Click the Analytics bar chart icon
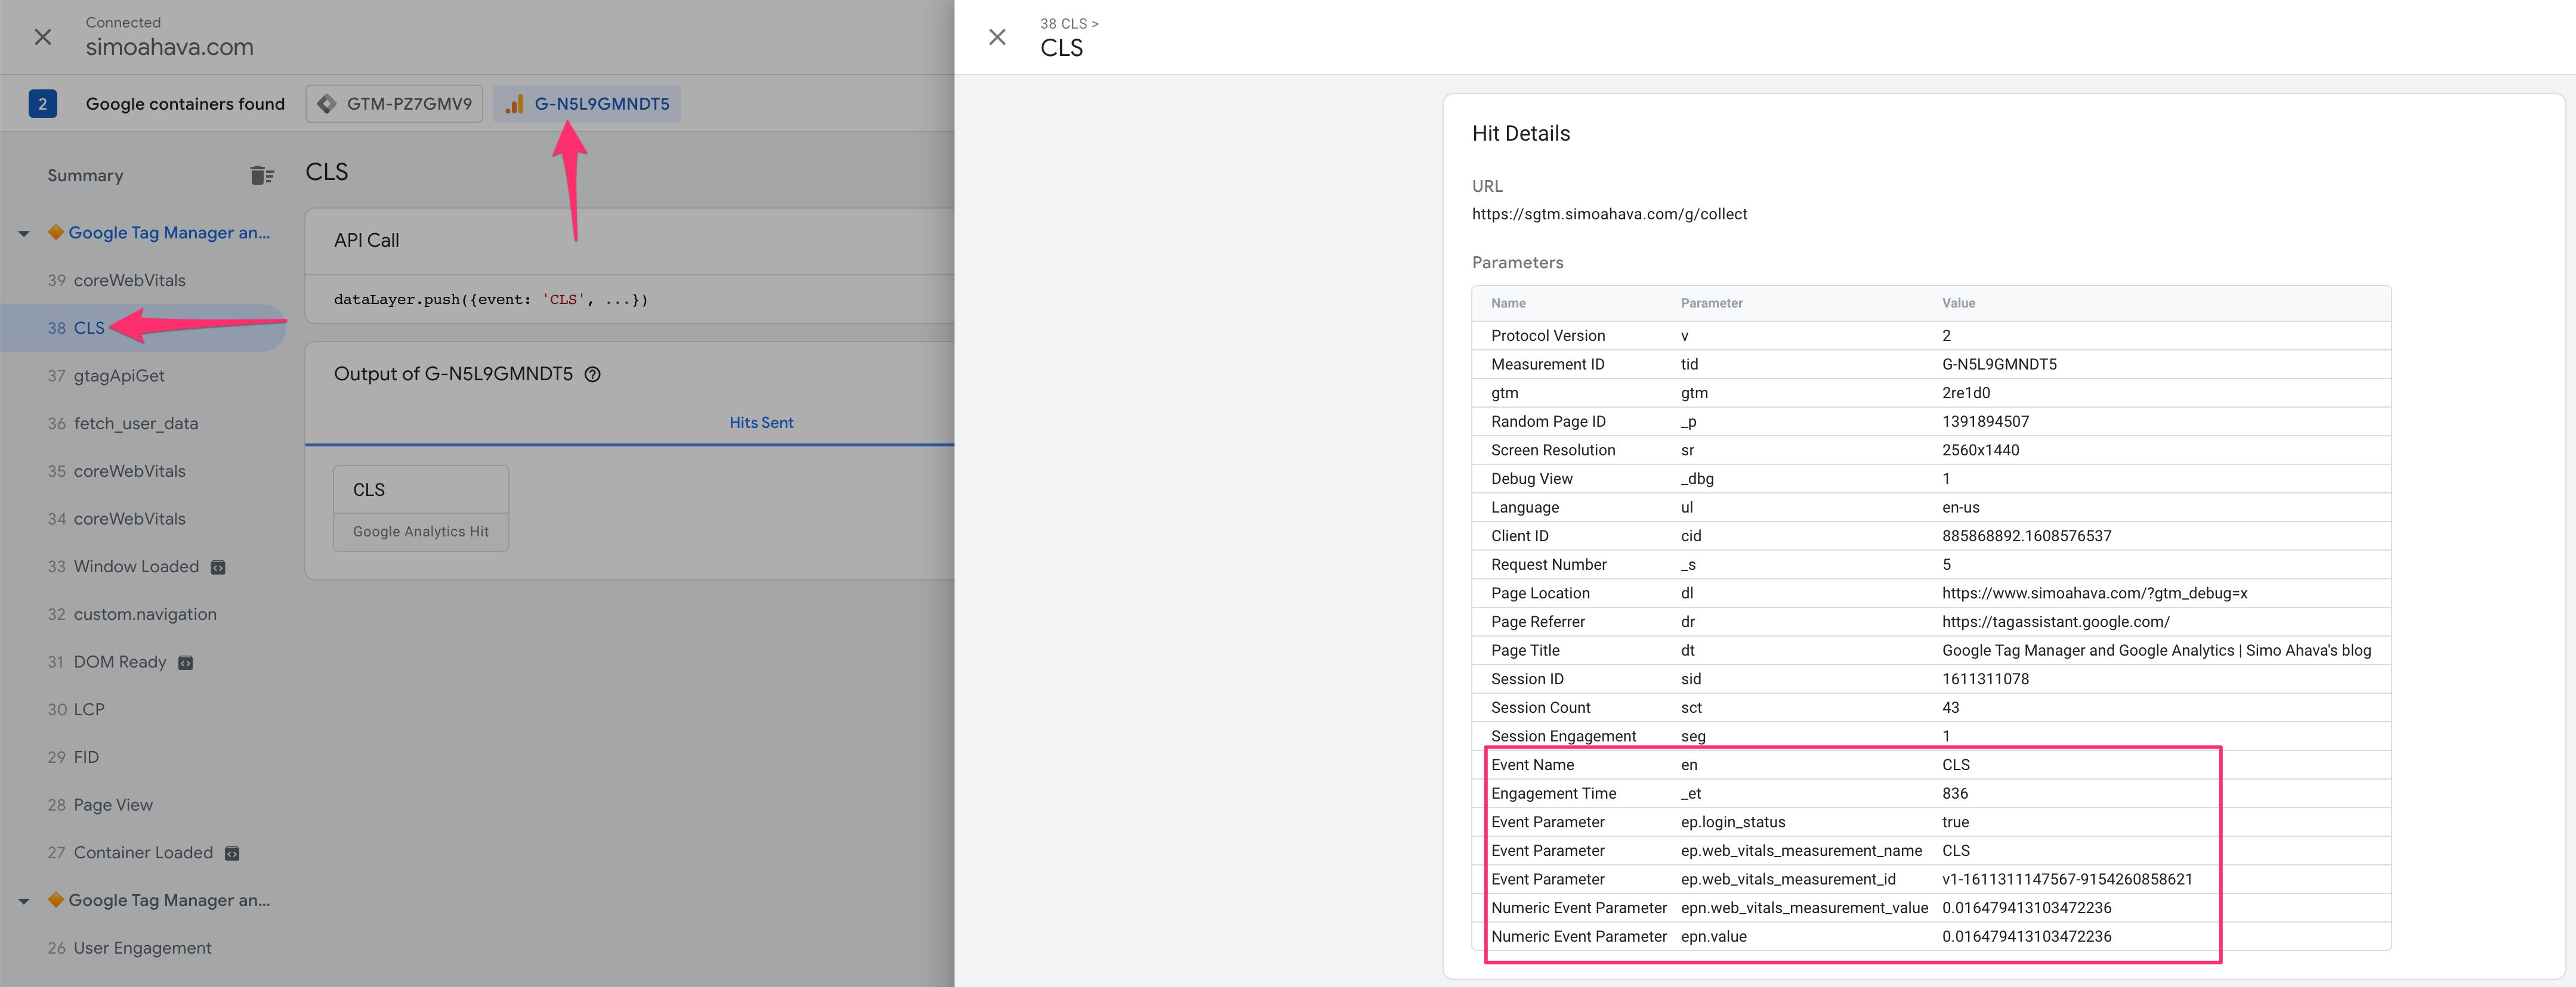The width and height of the screenshot is (2576, 987). (514, 104)
